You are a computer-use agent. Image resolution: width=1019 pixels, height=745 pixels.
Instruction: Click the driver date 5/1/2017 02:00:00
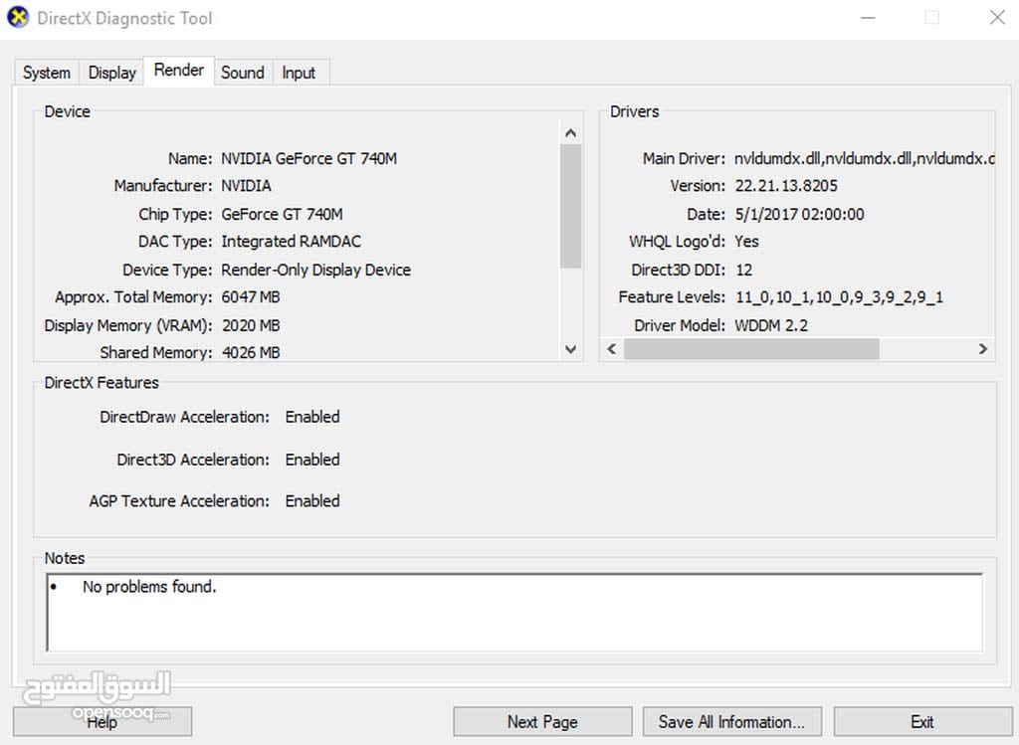pos(799,214)
